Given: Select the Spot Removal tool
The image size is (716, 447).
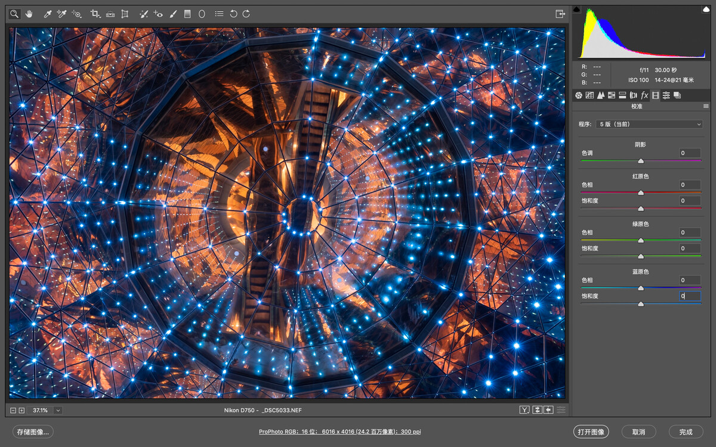Looking at the screenshot, I should pyautogui.click(x=144, y=13).
